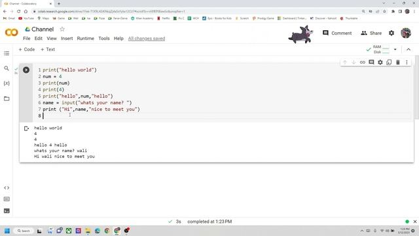The height and width of the screenshot is (236, 419).
Task: Reload the page in browser
Action: (19, 12)
